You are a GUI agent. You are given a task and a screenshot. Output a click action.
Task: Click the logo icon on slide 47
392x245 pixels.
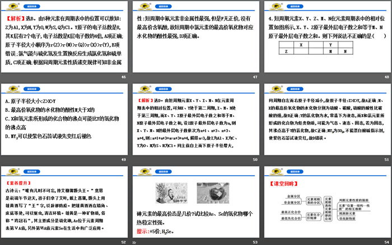pos(143,6)
